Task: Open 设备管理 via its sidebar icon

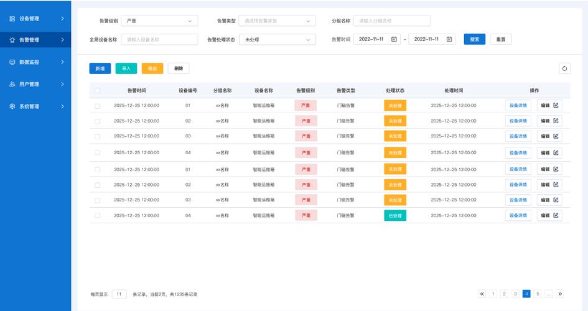Action: pos(12,19)
